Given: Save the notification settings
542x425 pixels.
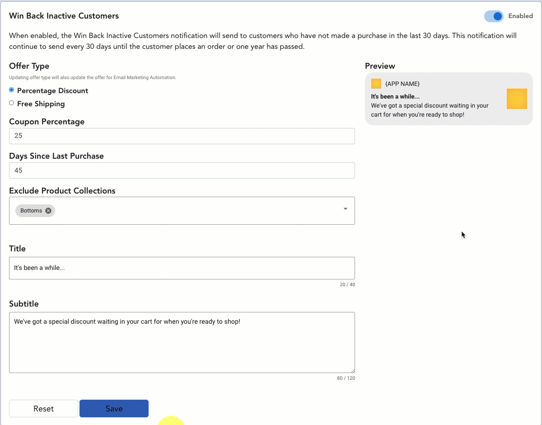Looking at the screenshot, I should point(114,409).
